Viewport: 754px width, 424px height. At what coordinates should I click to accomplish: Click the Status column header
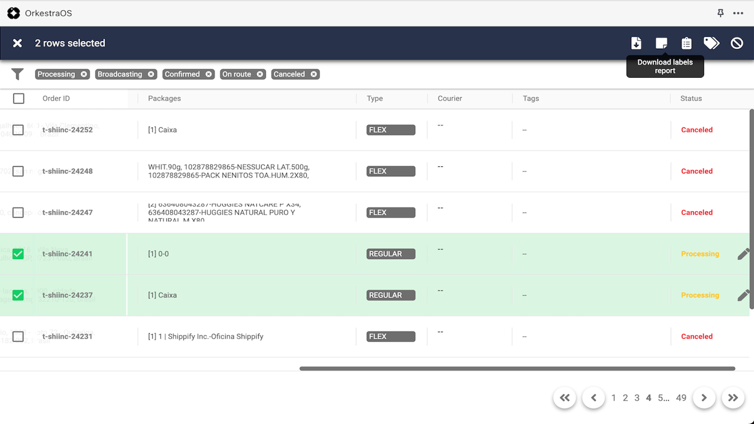click(x=691, y=98)
